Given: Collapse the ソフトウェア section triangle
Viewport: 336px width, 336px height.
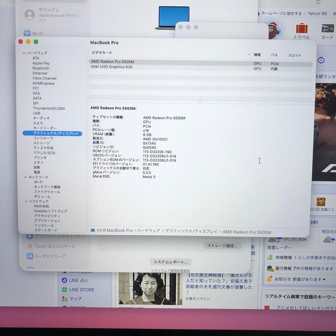Looking at the screenshot, I should [x=26, y=201].
